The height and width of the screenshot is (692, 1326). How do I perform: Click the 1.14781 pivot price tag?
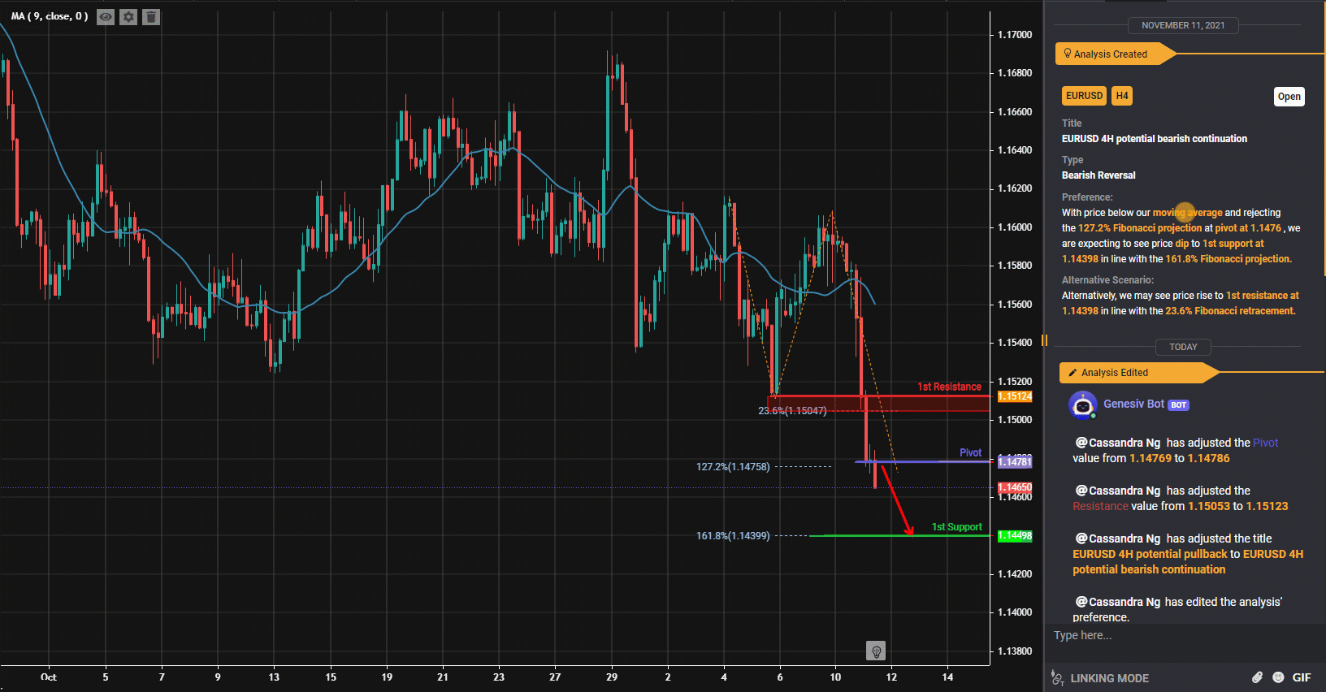(x=1015, y=462)
